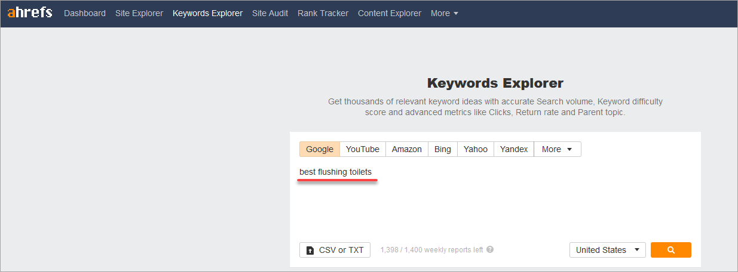Open the United States country dropdown

click(607, 250)
